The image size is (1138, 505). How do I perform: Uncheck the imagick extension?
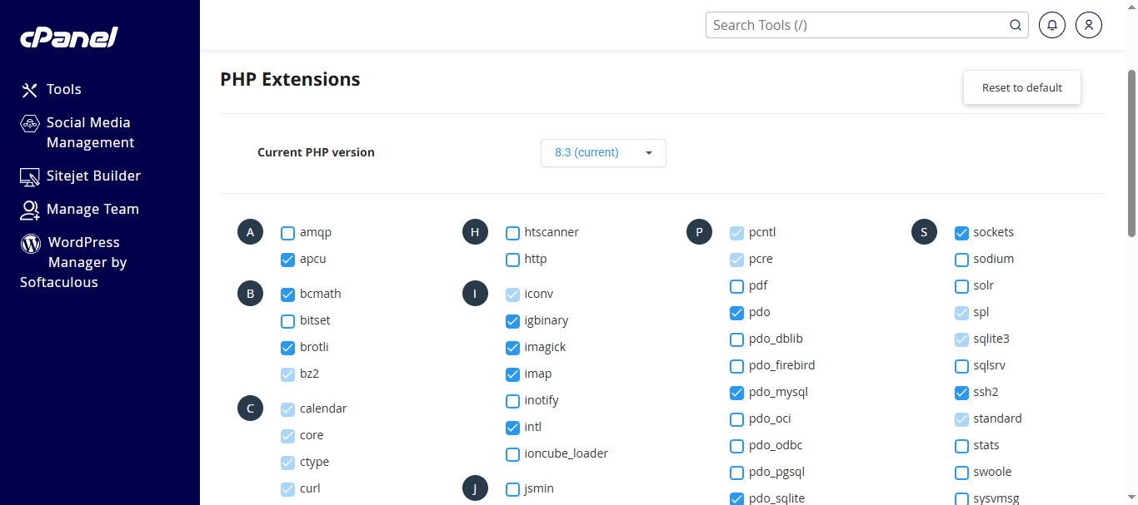click(512, 348)
